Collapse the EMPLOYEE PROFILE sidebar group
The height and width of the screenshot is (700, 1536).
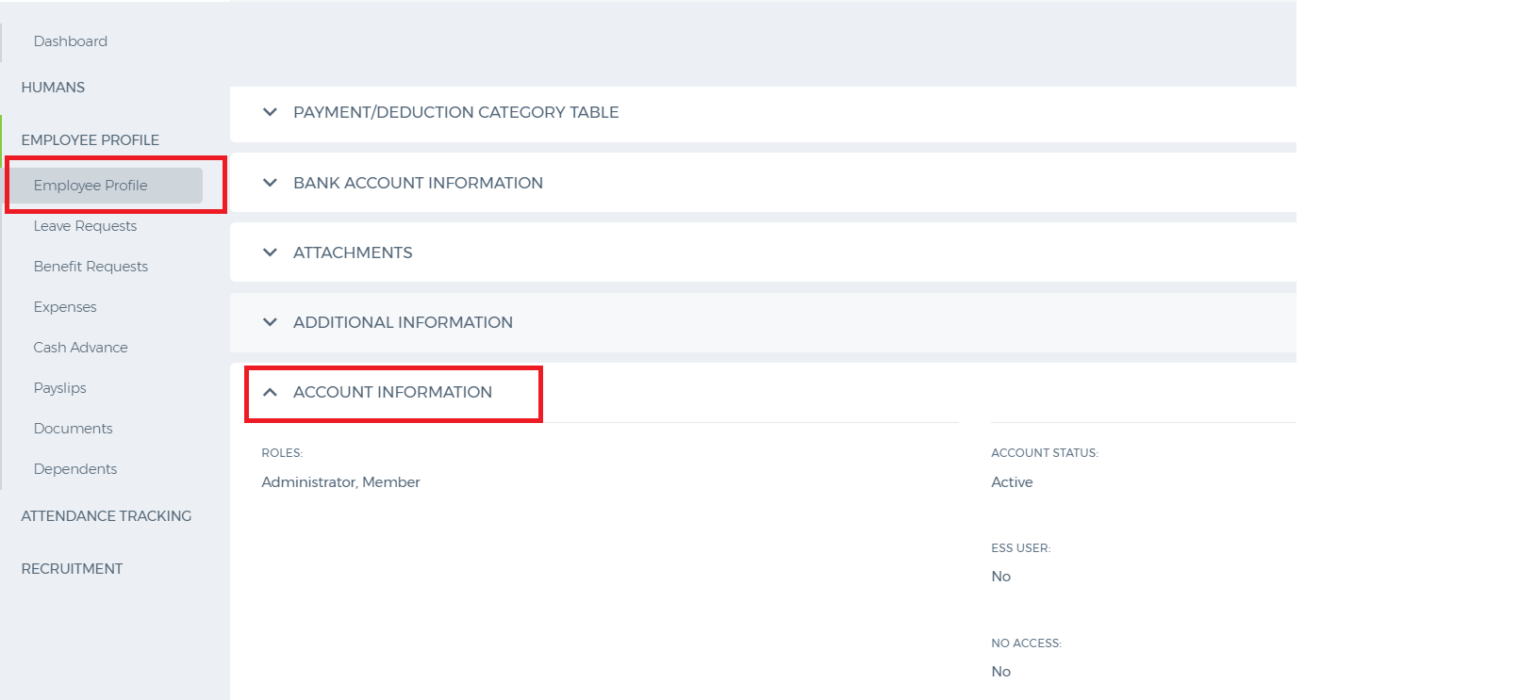(x=90, y=140)
